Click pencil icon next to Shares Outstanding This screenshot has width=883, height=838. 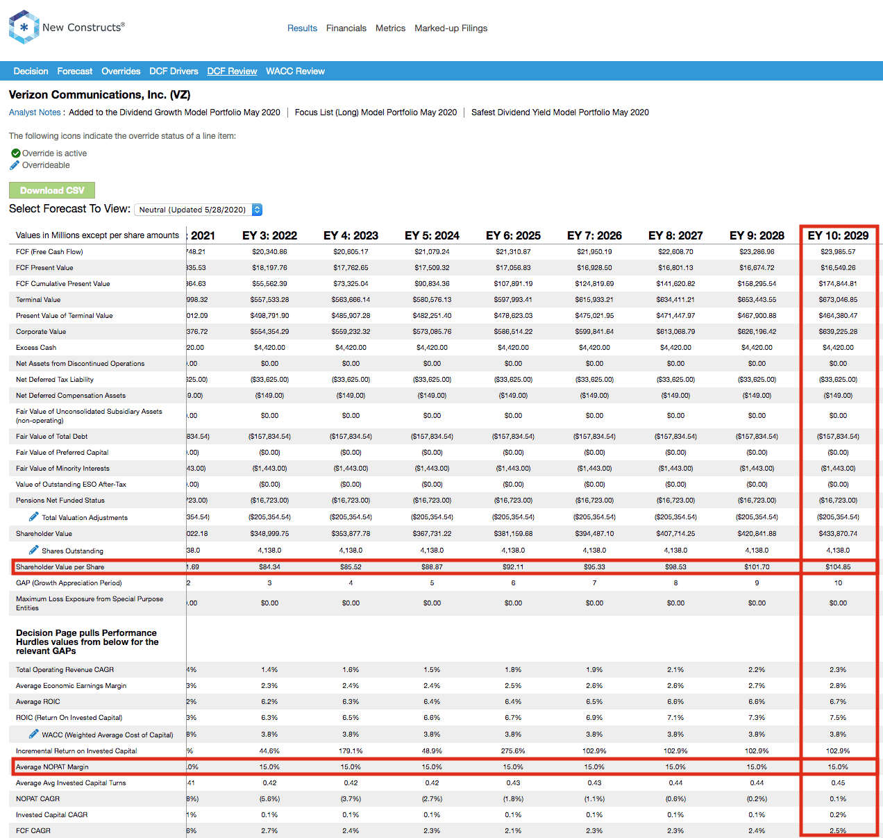tap(33, 550)
